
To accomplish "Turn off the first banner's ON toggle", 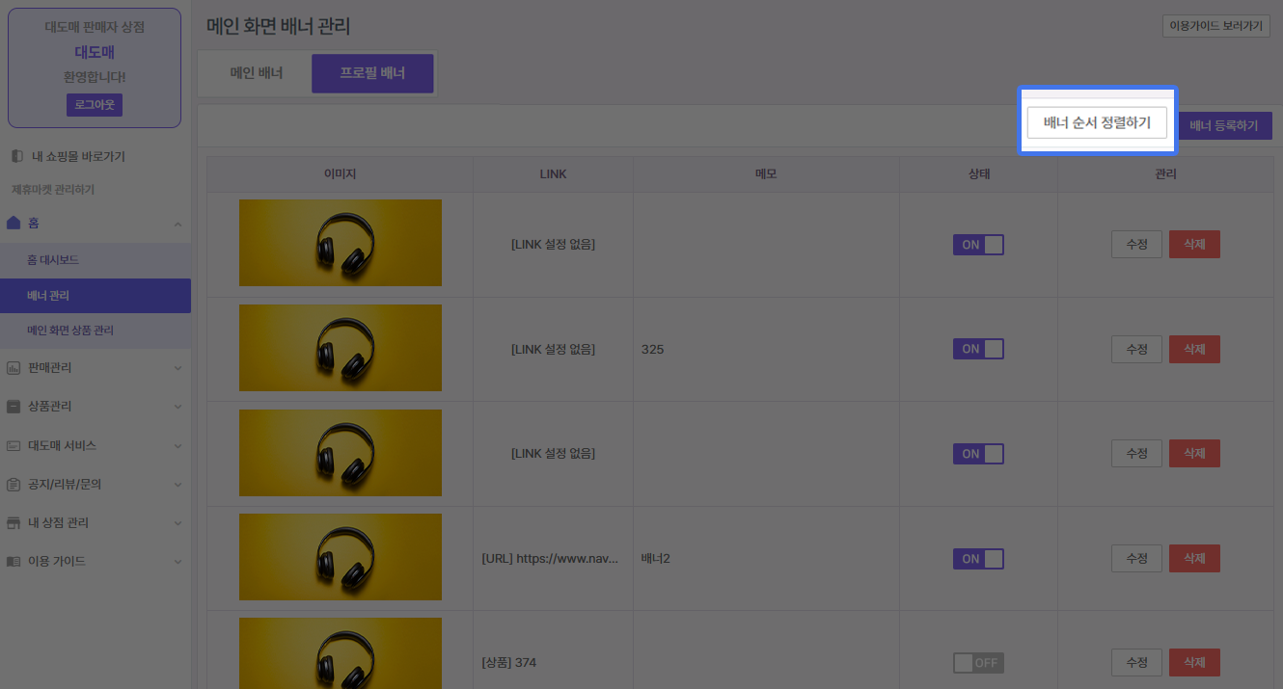I will click(978, 245).
